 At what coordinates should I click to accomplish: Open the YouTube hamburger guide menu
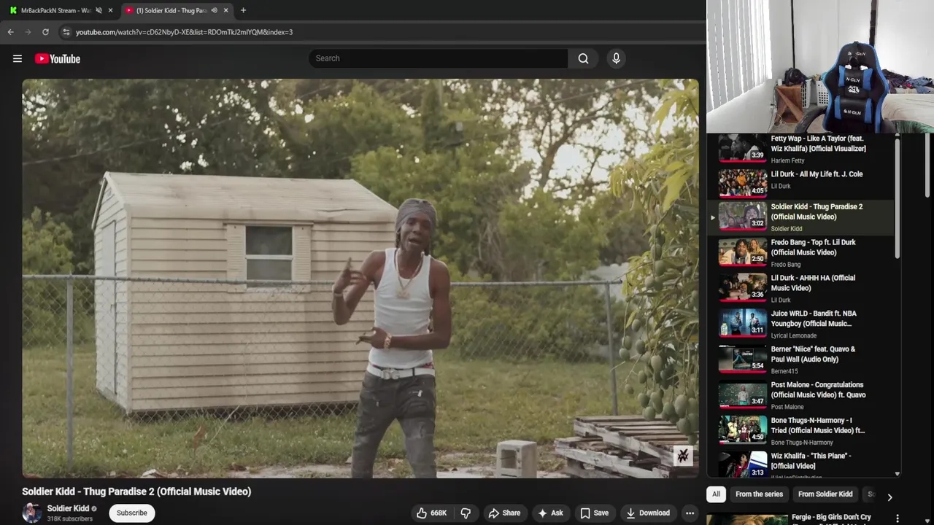point(18,58)
